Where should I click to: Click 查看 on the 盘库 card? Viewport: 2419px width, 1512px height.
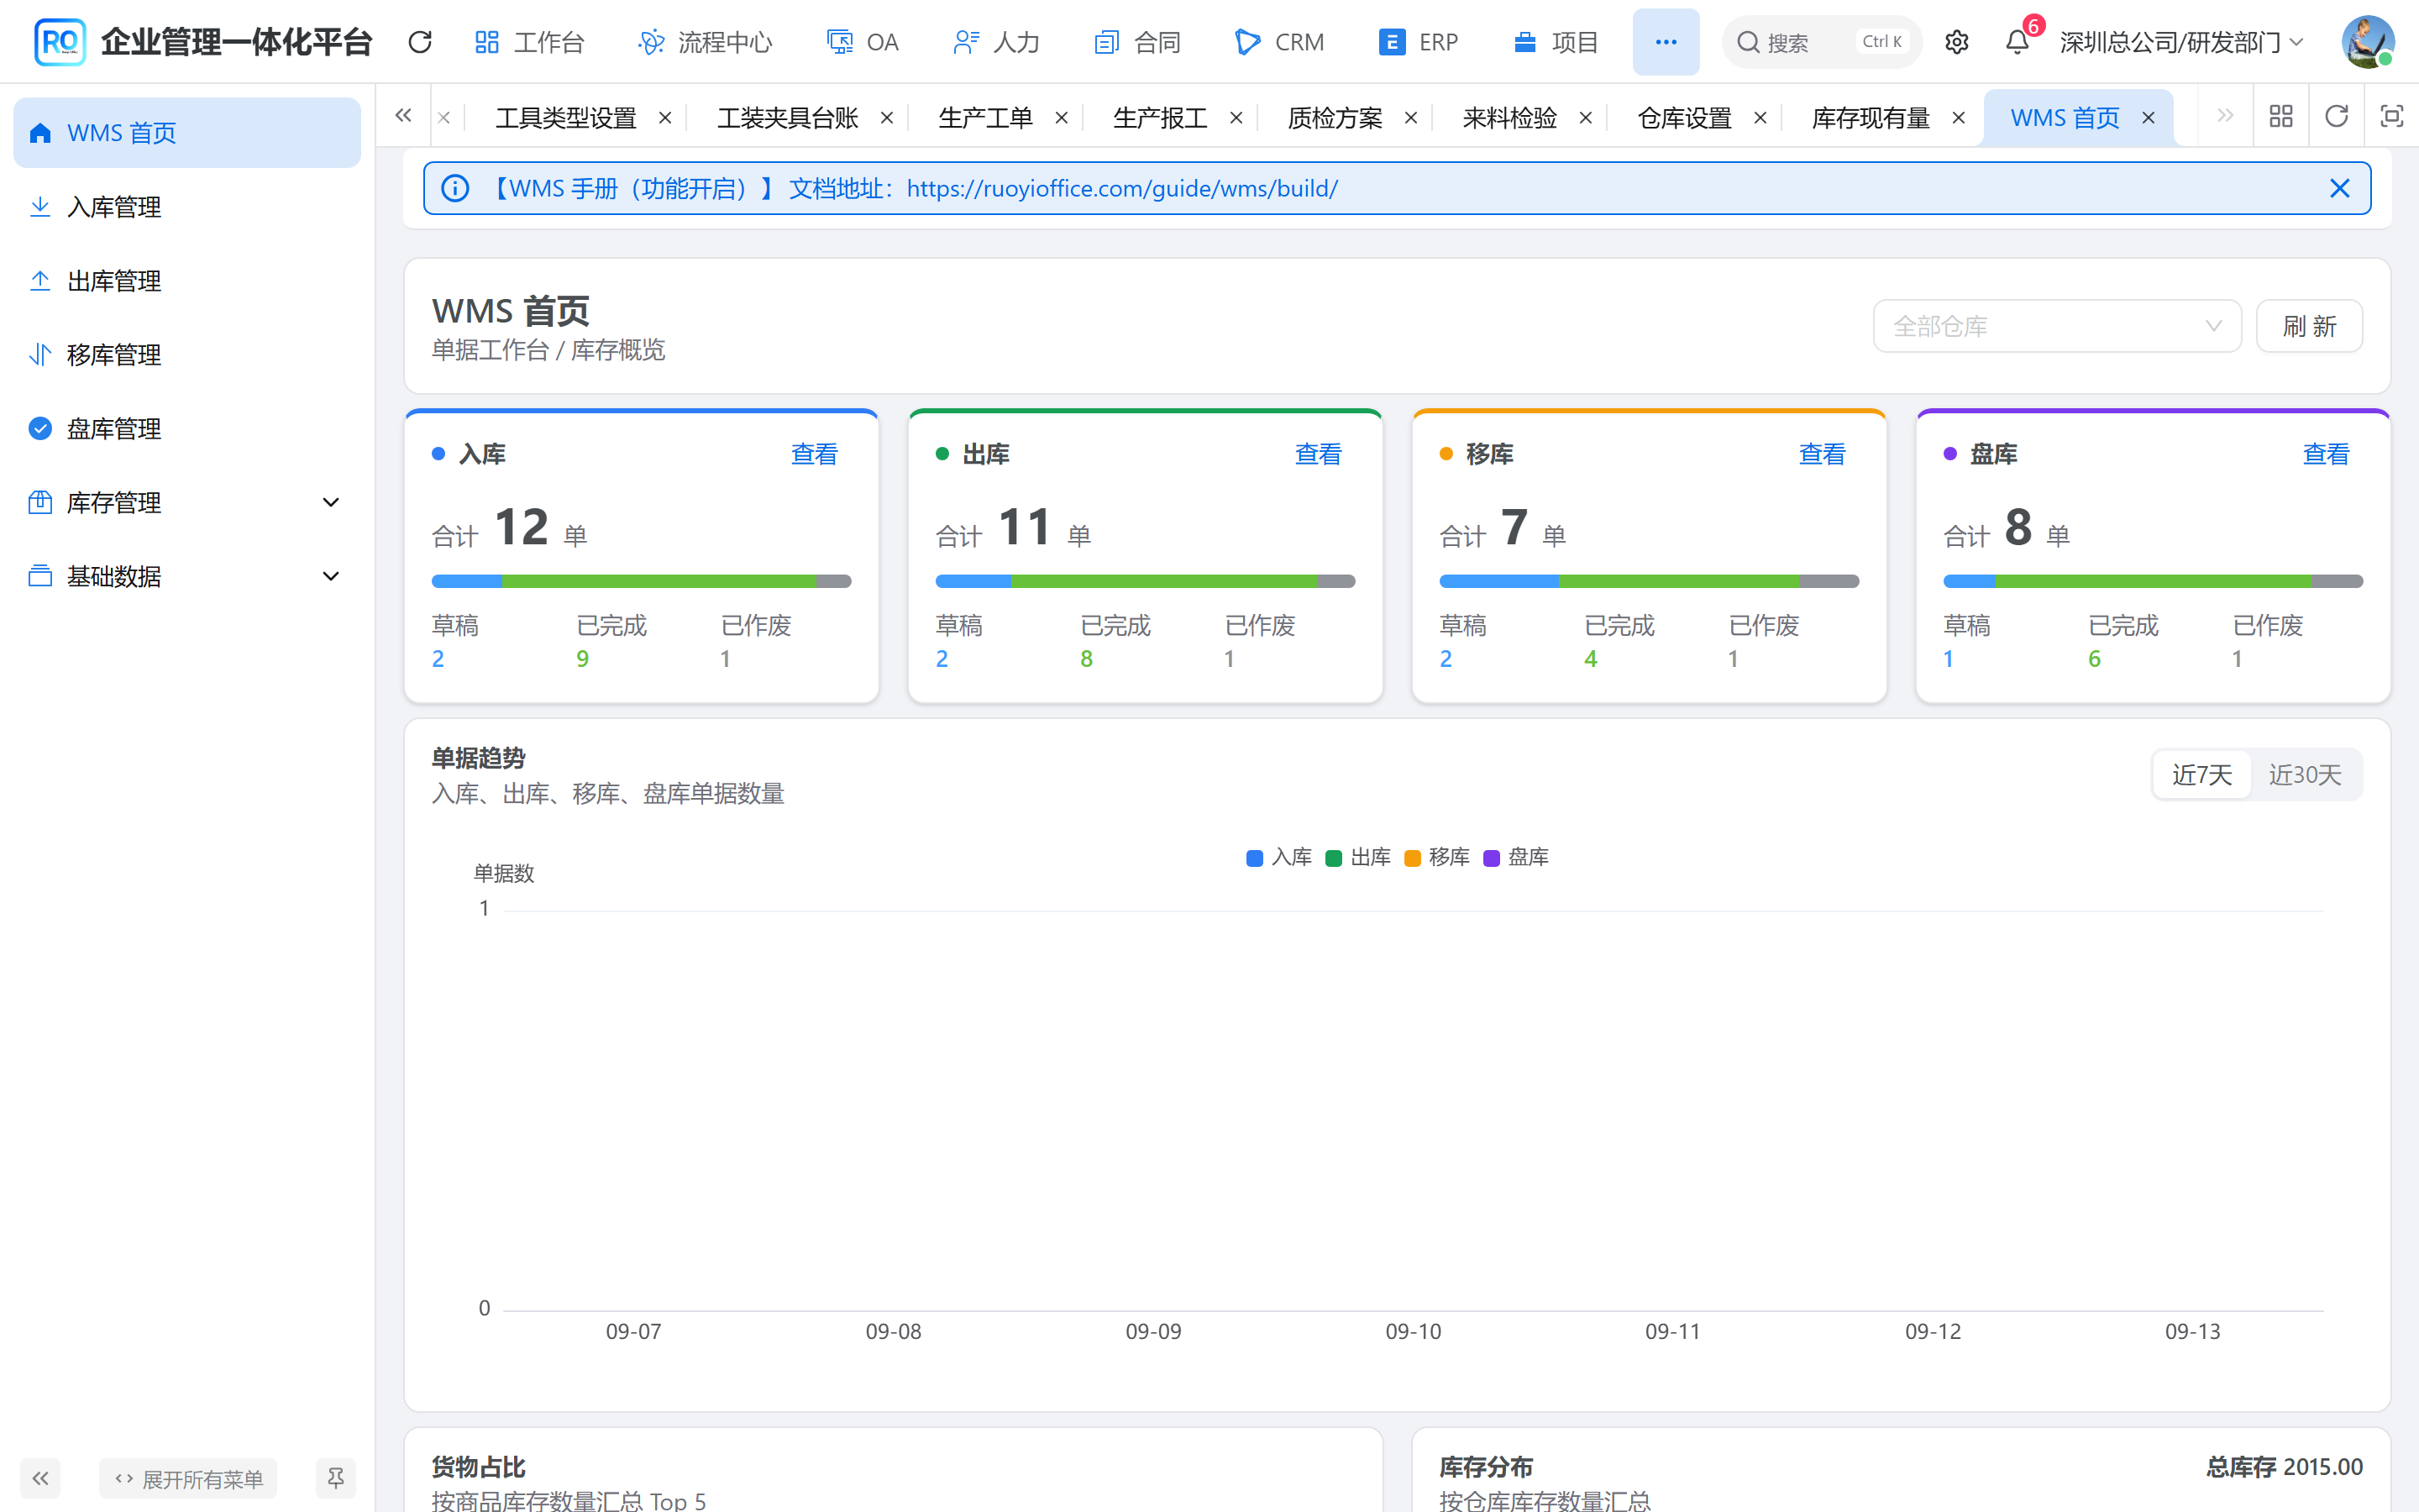[2325, 454]
